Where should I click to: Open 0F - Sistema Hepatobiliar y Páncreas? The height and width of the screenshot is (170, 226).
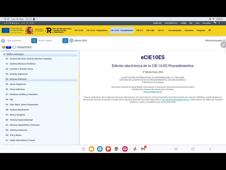point(23,125)
